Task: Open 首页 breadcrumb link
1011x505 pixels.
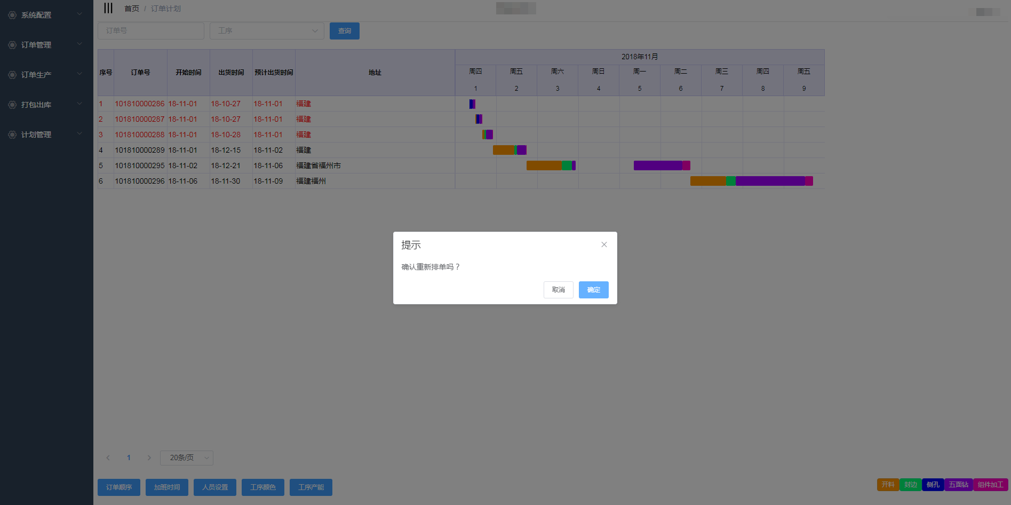Action: (x=131, y=9)
